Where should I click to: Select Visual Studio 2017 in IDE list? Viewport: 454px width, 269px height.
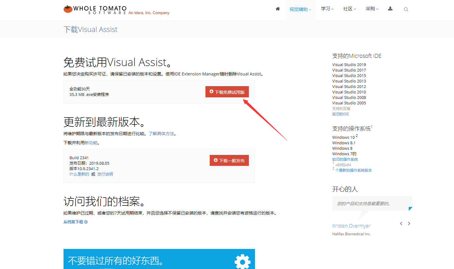coord(349,70)
